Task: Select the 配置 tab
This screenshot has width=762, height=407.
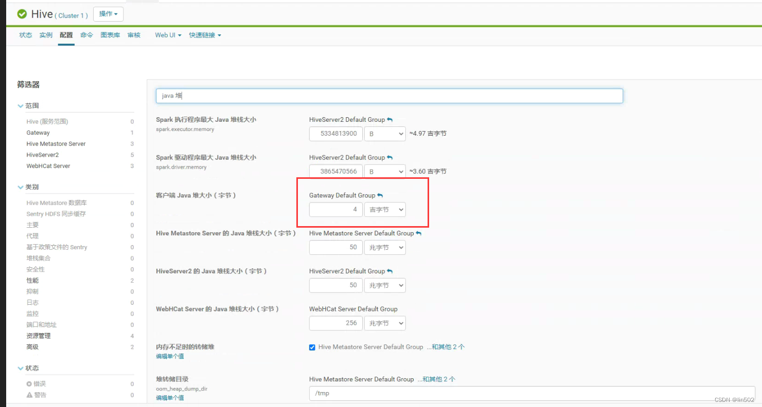Action: (66, 35)
